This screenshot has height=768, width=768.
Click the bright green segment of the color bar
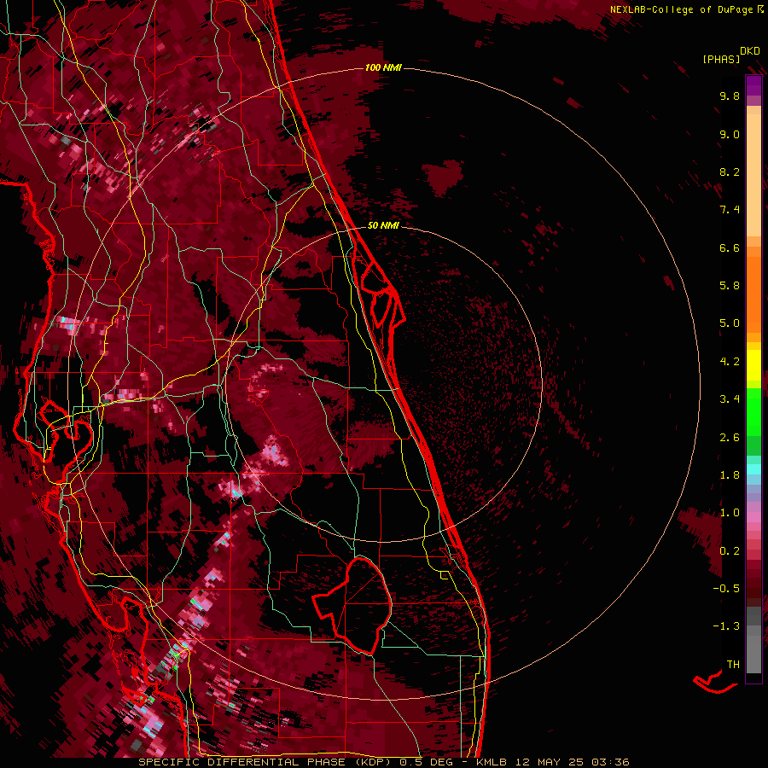(753, 411)
